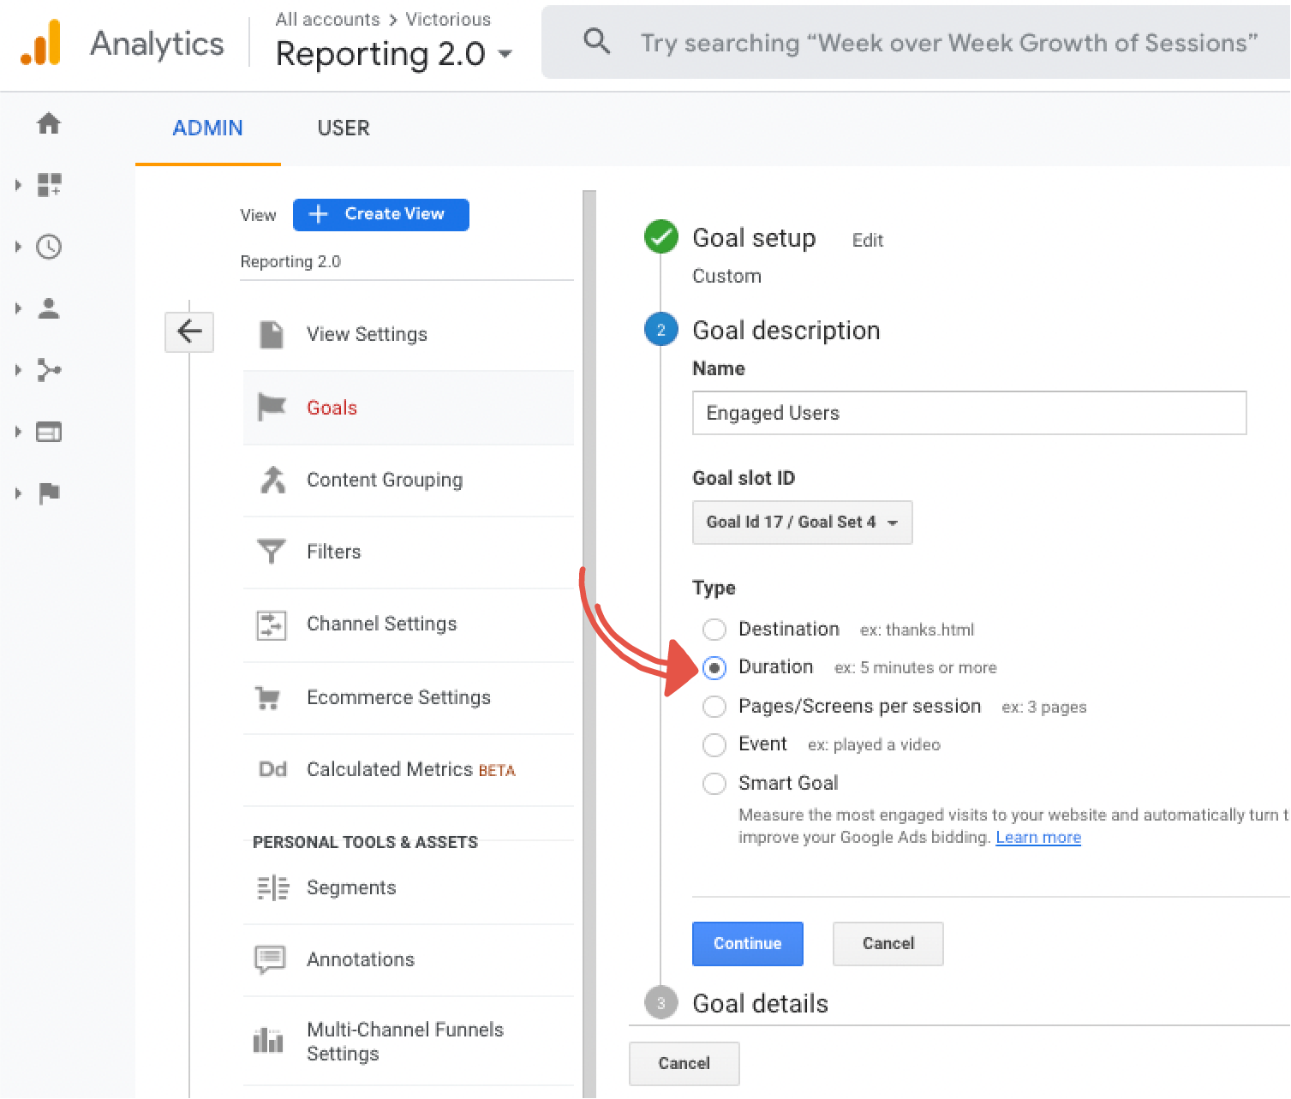Screen dimensions: 1291x1099
Task: Select the Destination goal type
Action: pos(714,630)
